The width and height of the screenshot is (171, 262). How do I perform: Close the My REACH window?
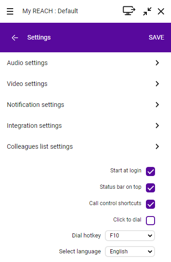161,11
